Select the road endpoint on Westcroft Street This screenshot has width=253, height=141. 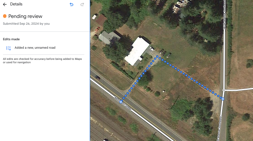[x=121, y=102]
